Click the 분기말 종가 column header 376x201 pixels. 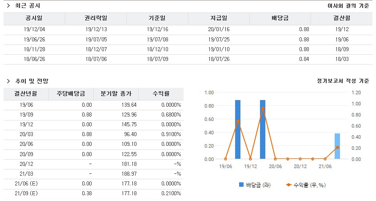(116, 94)
